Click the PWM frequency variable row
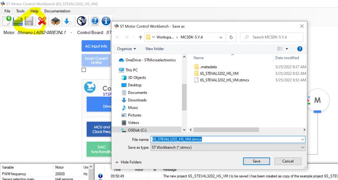Viewport: 338px width, 180px height. (x=45, y=174)
